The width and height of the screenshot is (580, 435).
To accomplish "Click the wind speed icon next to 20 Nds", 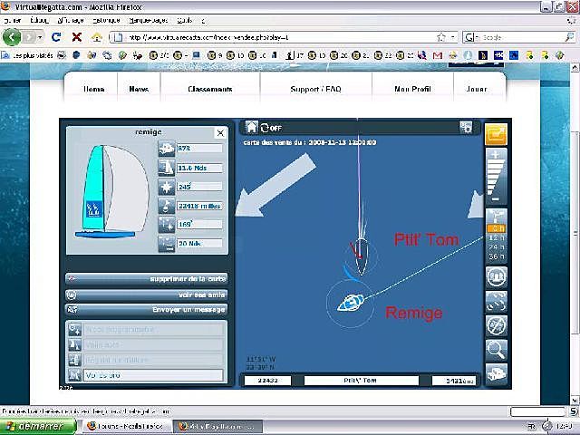I will 167,244.
